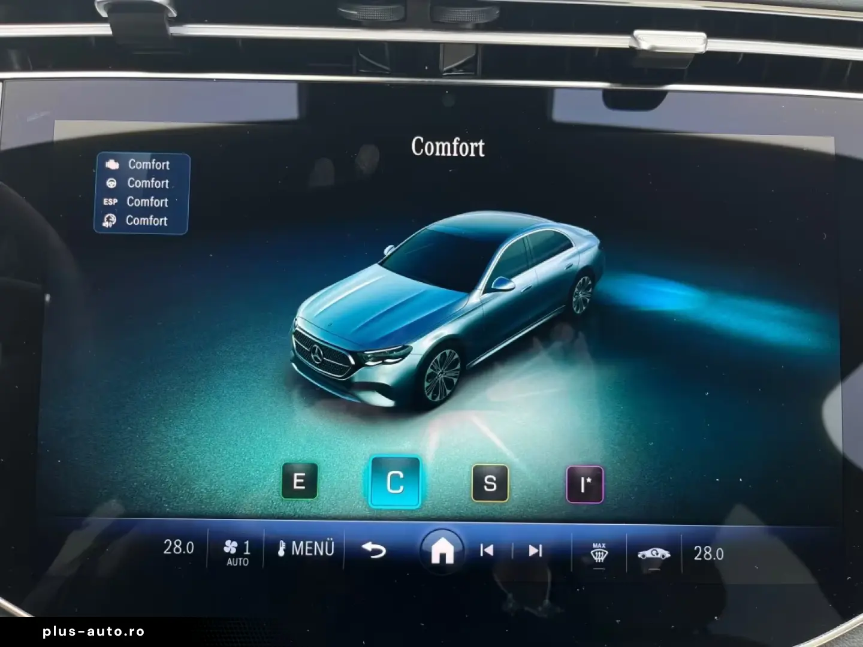
Task: Open the Comfort title header
Action: tap(449, 147)
